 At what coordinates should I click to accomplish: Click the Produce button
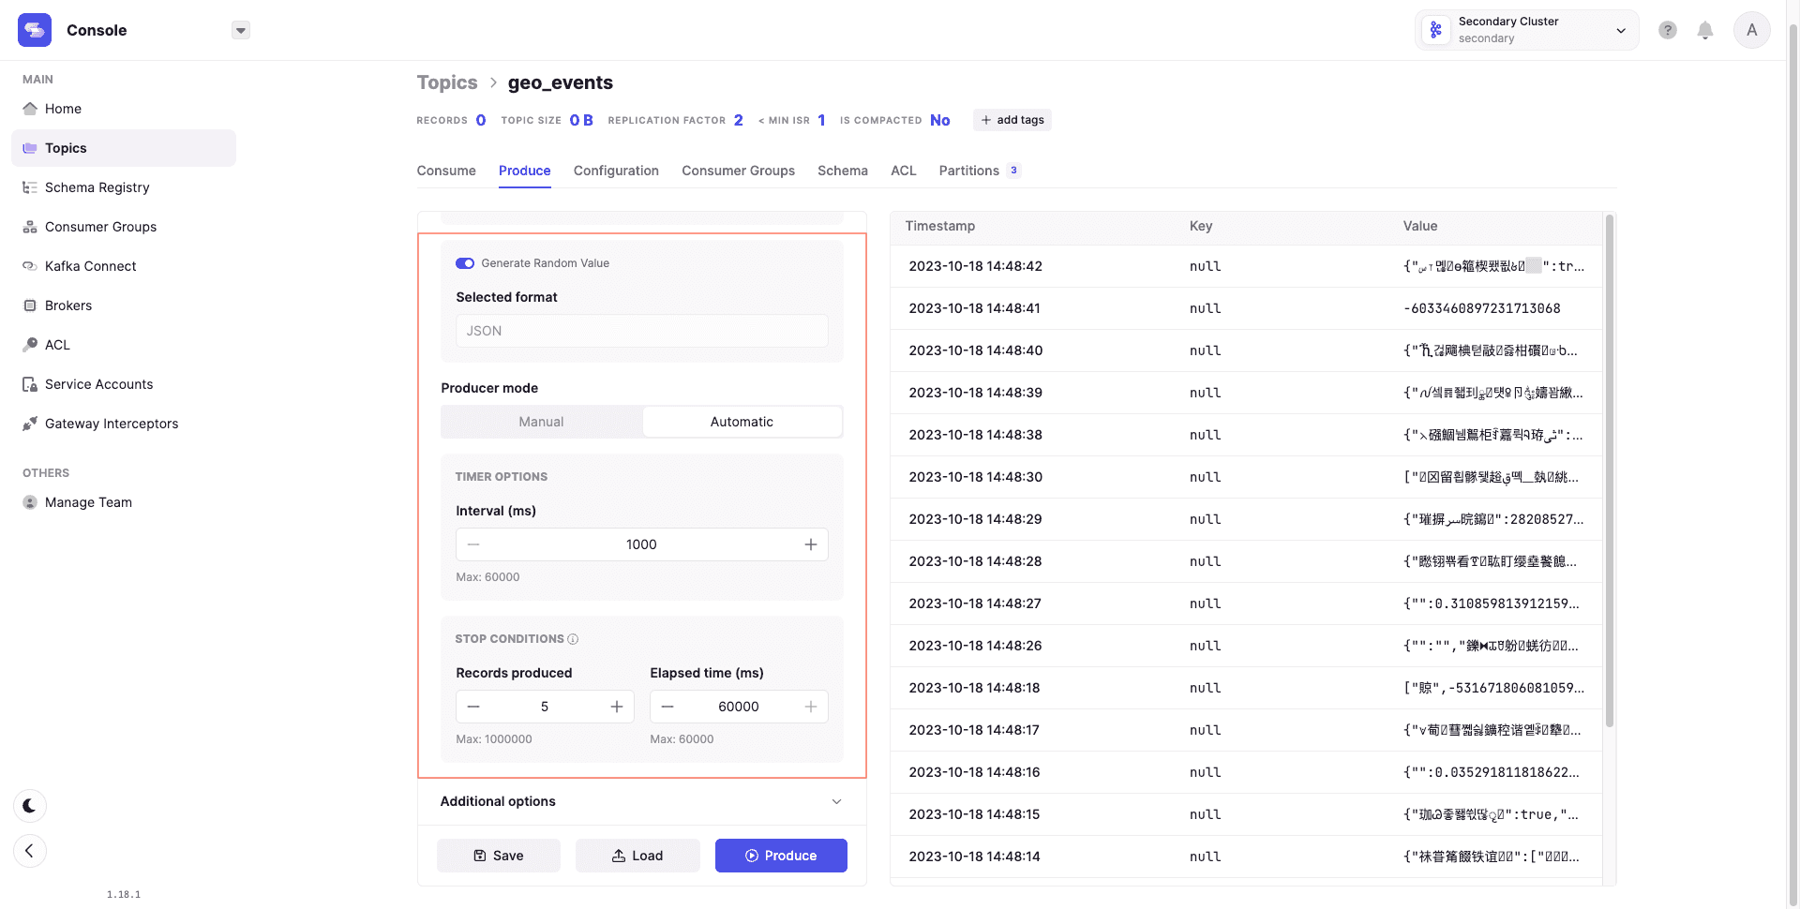781,856
